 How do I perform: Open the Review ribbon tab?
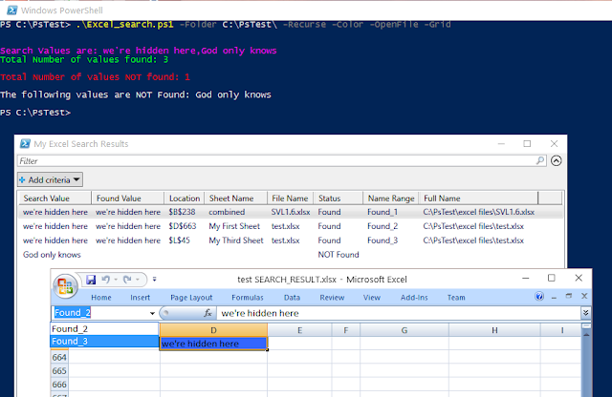[x=332, y=297]
